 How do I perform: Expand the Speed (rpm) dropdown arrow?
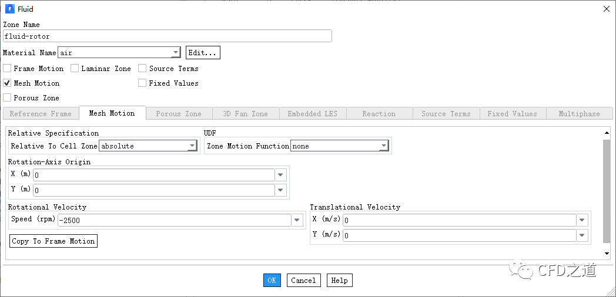pos(299,220)
